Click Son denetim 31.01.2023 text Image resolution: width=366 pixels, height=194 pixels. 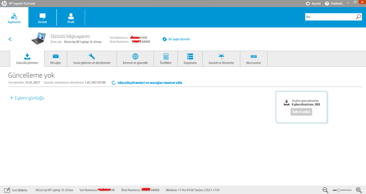coord(24,83)
